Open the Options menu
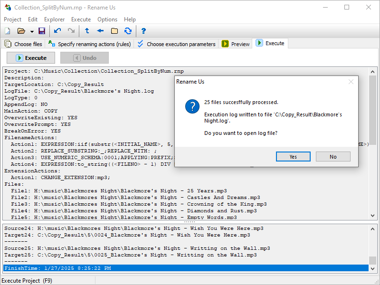Screen dimensions: 380x285 107,19
